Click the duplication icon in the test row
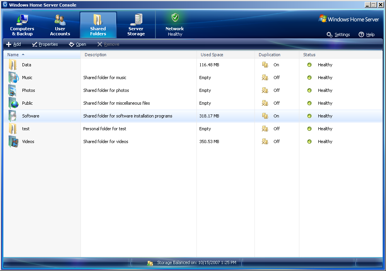 coord(265,129)
